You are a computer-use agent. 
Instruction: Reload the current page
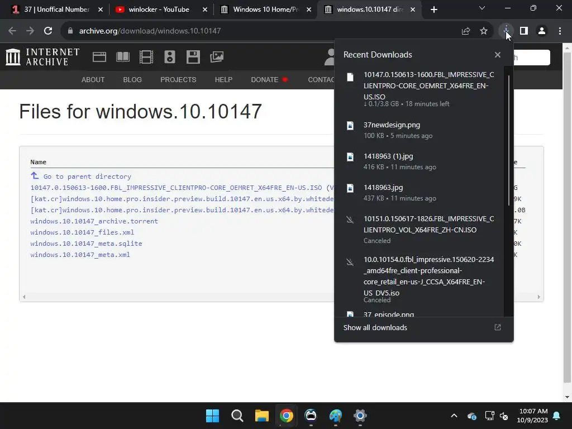(x=48, y=31)
